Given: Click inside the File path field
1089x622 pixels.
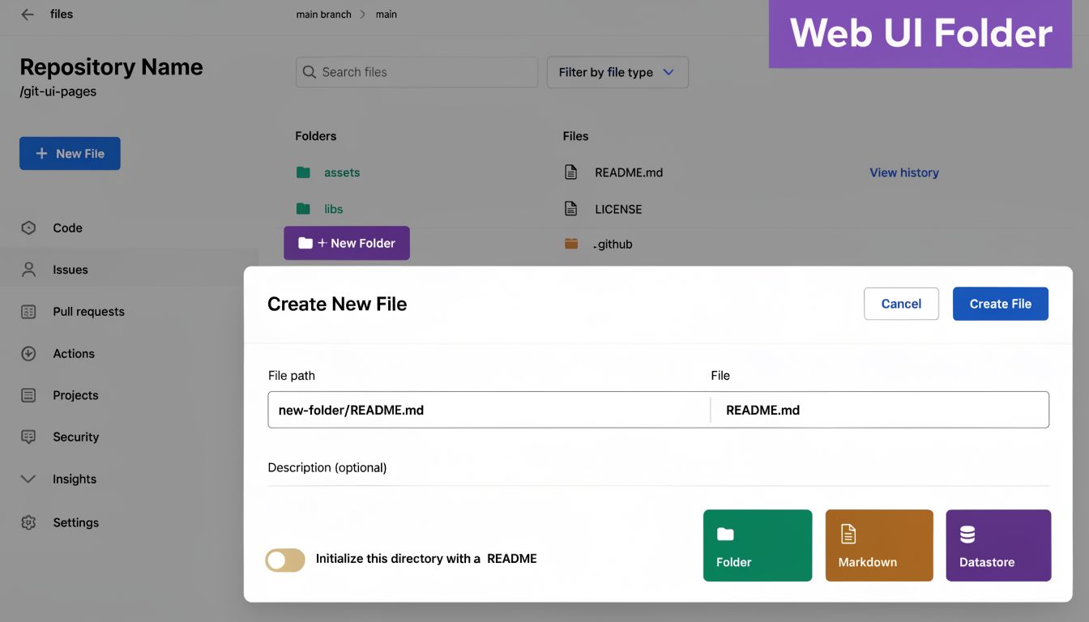Looking at the screenshot, I should [x=486, y=409].
